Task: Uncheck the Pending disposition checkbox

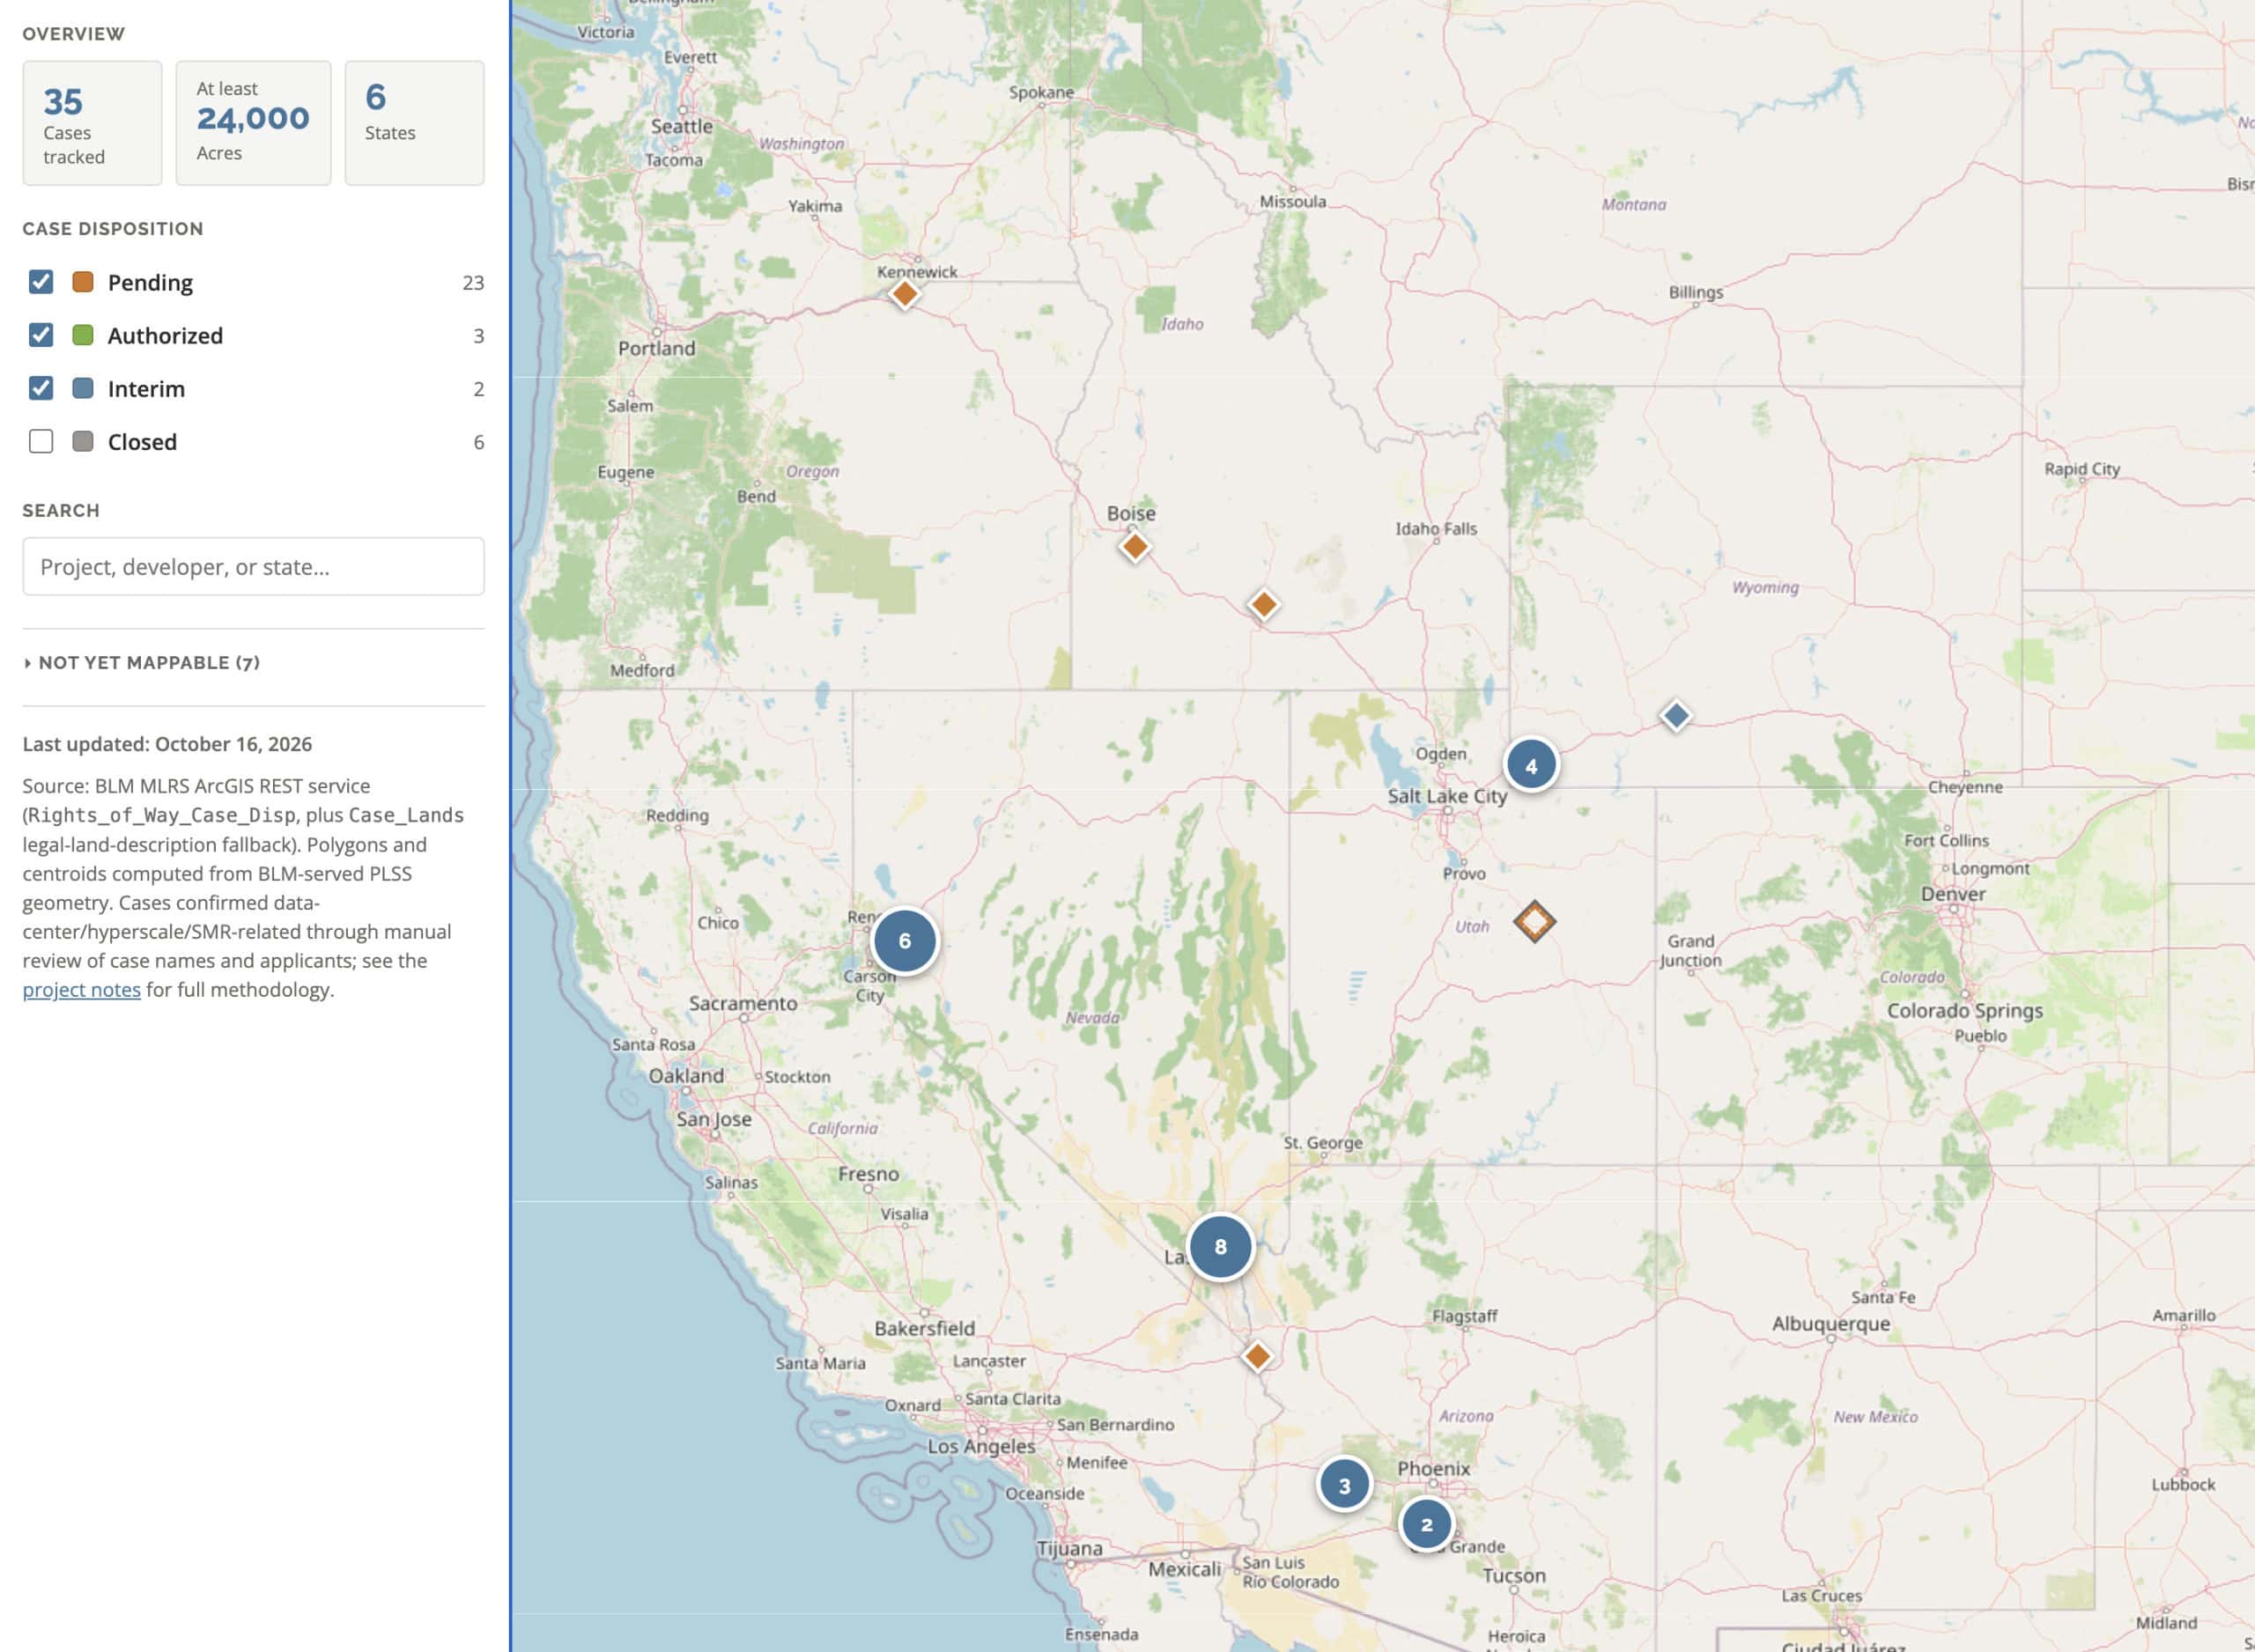Action: (41, 282)
